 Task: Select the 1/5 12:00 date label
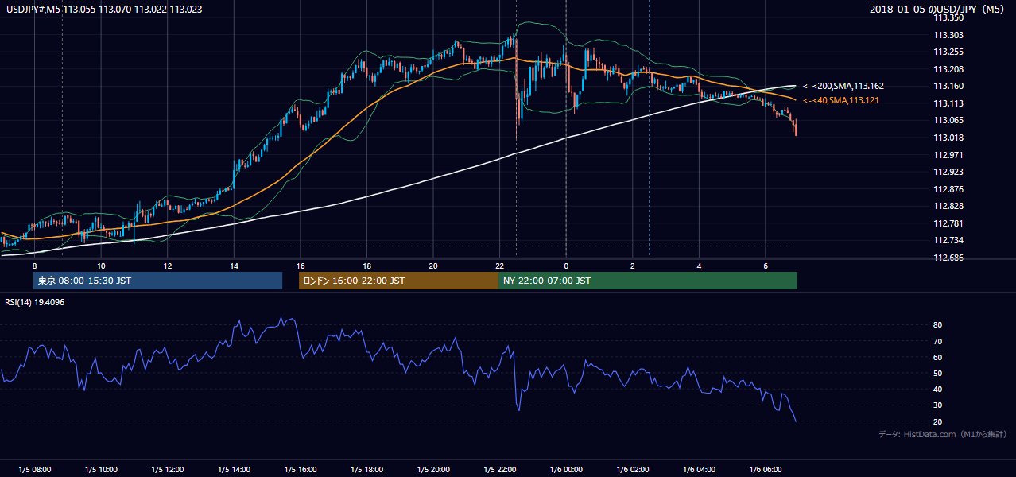(x=168, y=470)
